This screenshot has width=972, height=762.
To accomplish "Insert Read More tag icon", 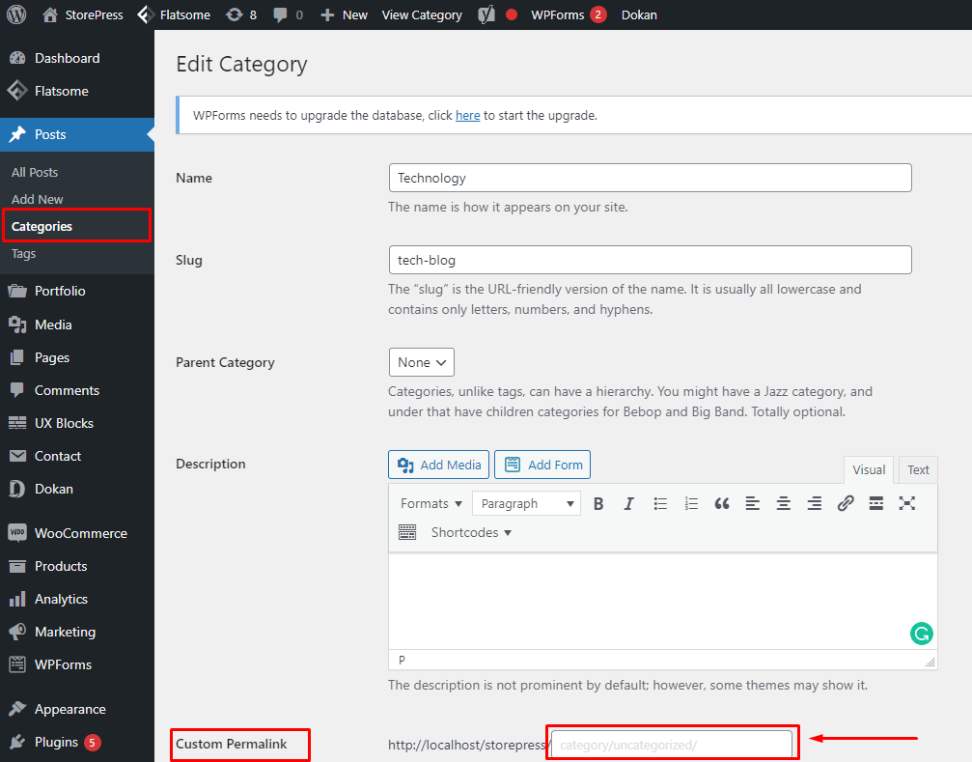I will [875, 503].
